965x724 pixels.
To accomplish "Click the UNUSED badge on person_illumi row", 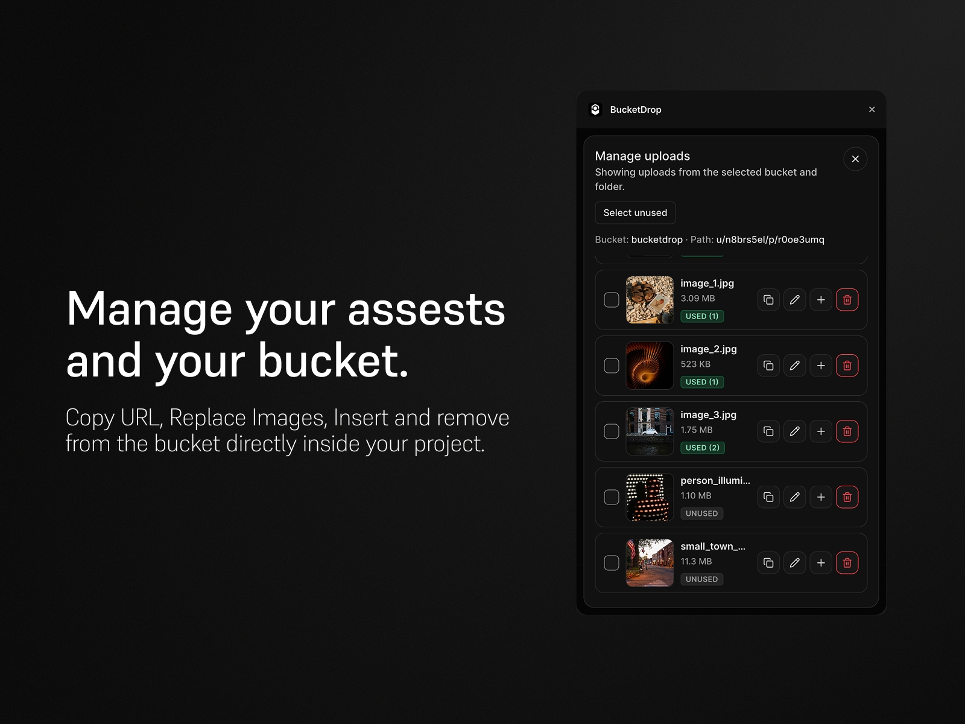I will (x=701, y=513).
